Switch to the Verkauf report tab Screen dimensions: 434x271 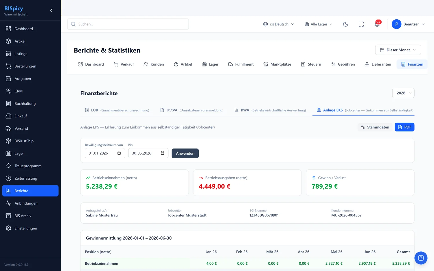(124, 64)
